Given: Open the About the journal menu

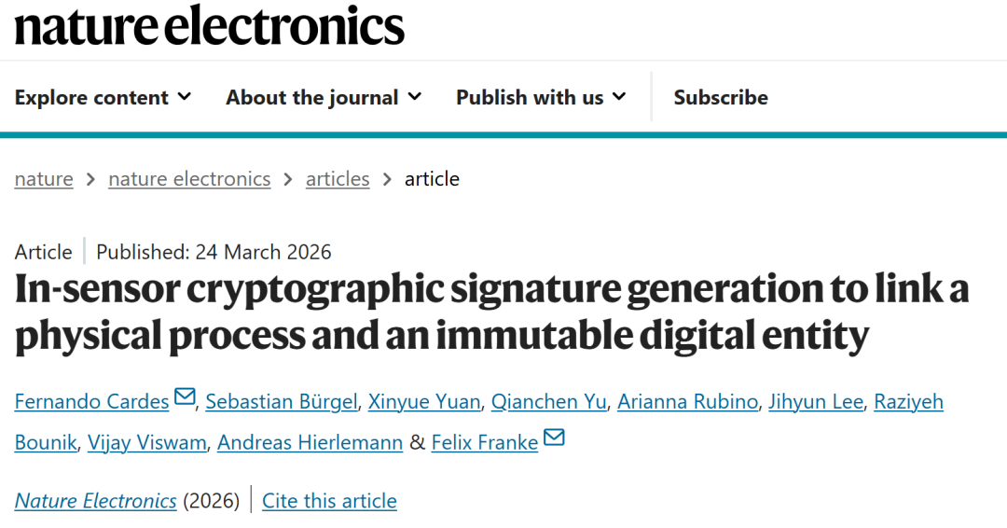Looking at the screenshot, I should [324, 97].
